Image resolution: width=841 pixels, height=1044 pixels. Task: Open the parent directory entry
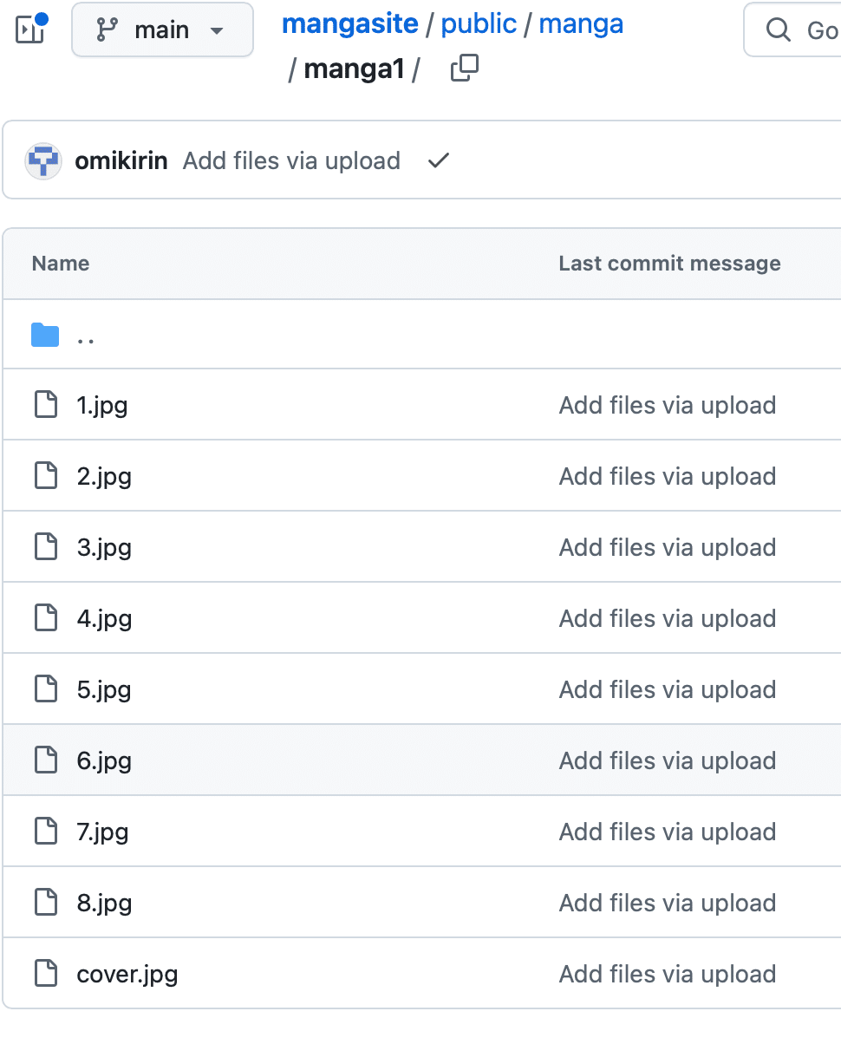point(85,336)
